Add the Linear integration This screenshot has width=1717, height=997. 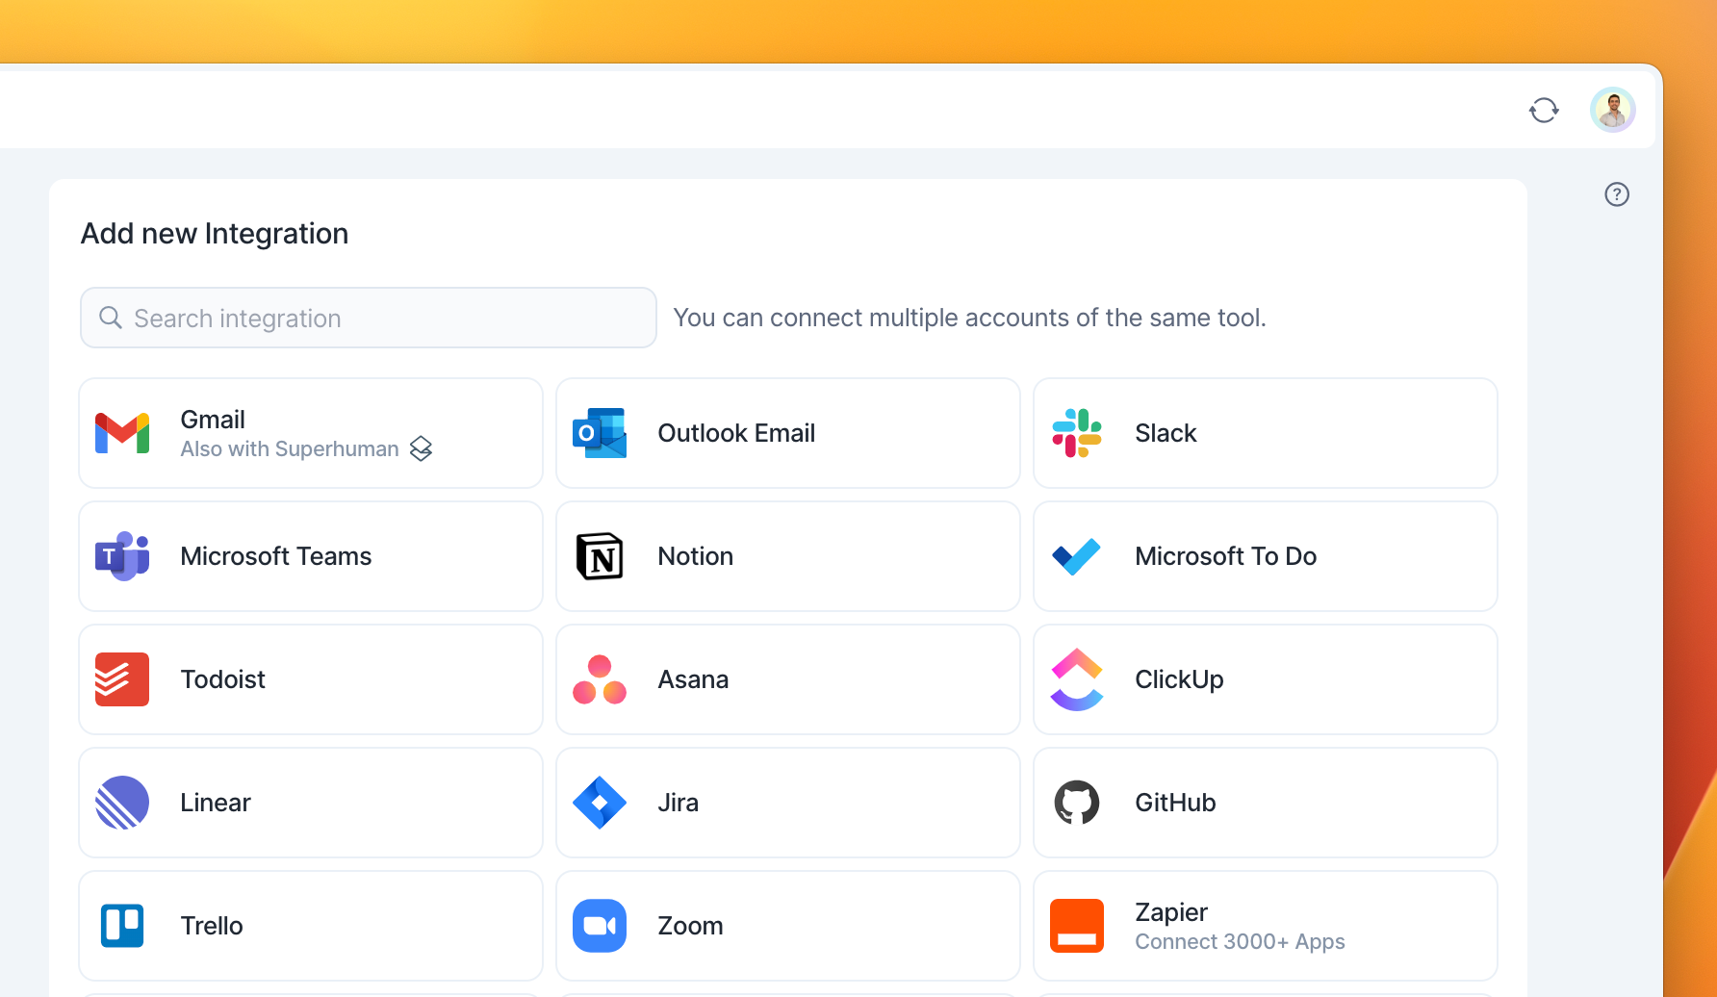tap(310, 803)
